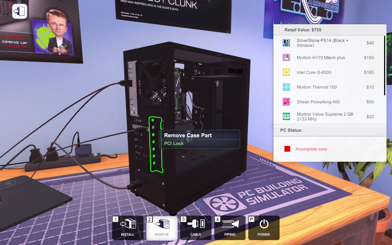
Task: Select the Install mode button
Action: click(x=128, y=228)
